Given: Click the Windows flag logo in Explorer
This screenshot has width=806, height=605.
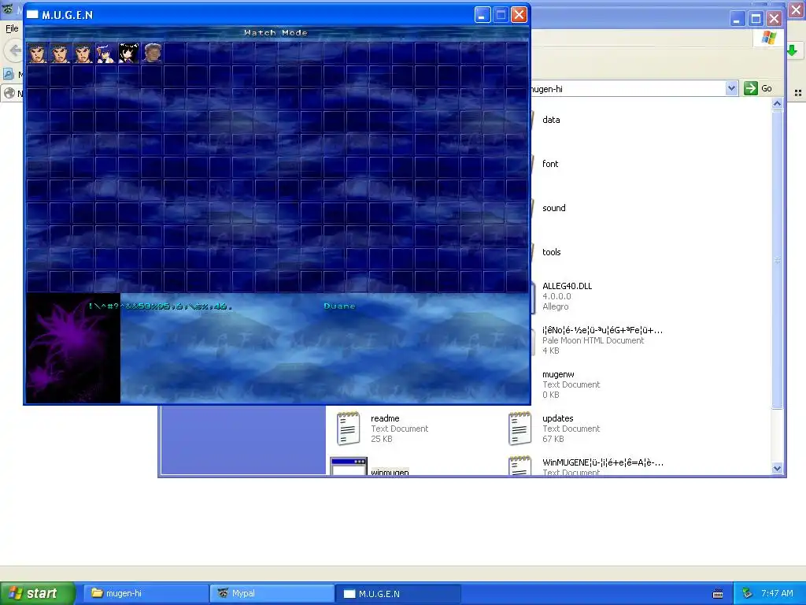Looking at the screenshot, I should click(769, 38).
